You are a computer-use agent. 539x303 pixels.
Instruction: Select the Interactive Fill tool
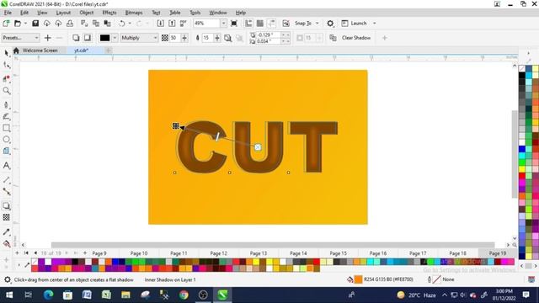(6, 243)
